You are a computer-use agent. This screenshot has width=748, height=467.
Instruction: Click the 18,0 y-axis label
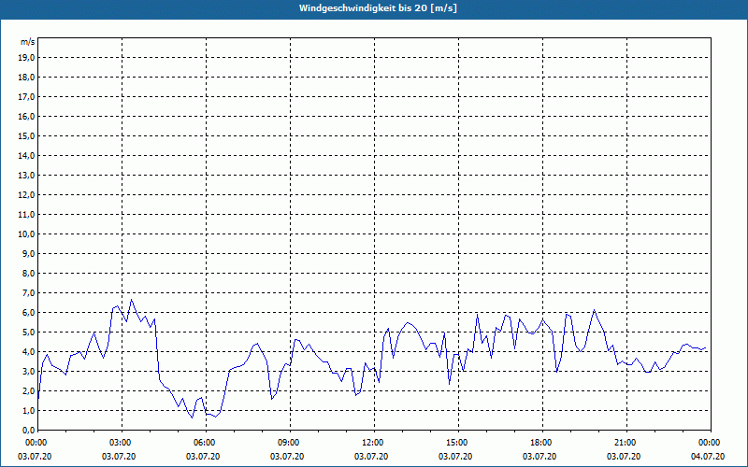click(x=26, y=78)
